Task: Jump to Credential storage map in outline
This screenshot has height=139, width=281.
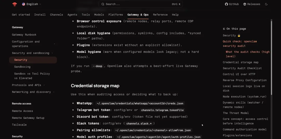Action: [240, 62]
